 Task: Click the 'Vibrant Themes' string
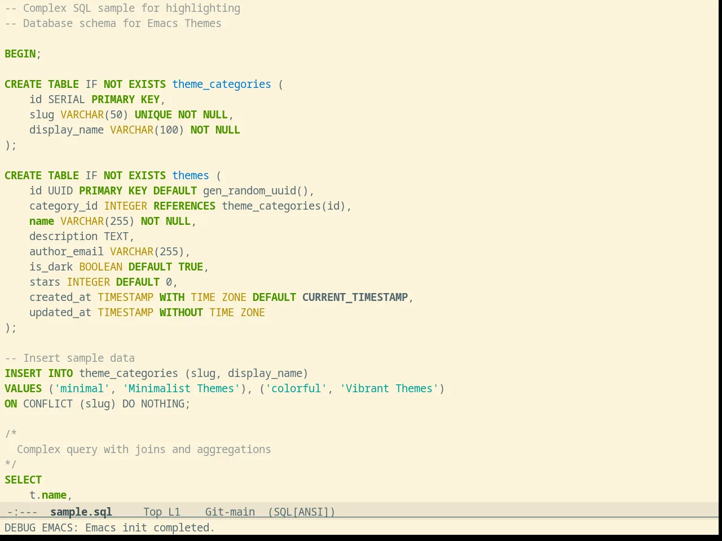[x=389, y=388]
